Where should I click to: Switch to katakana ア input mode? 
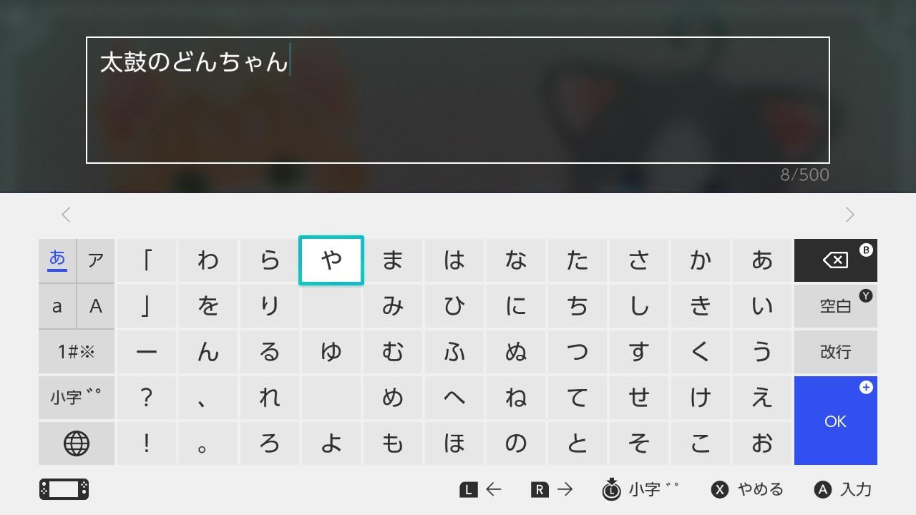point(96,260)
